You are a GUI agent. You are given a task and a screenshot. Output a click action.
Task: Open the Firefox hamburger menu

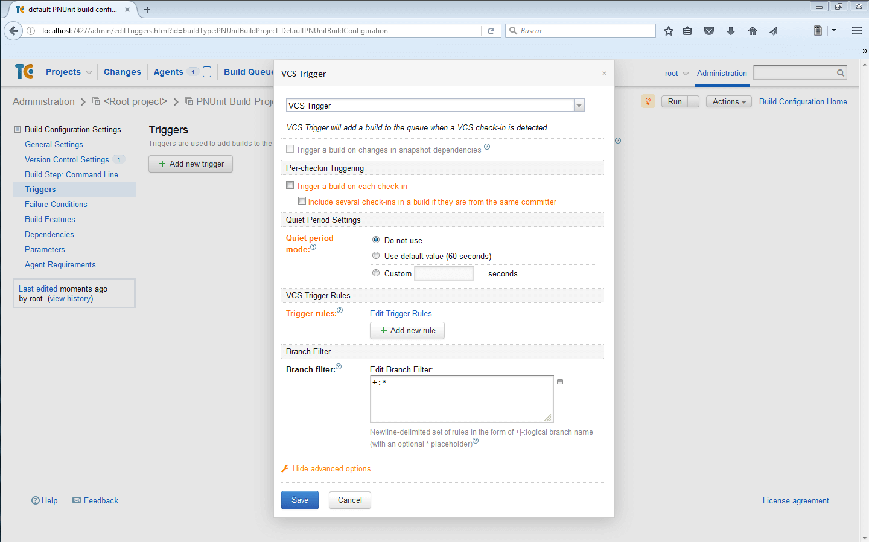coord(856,31)
